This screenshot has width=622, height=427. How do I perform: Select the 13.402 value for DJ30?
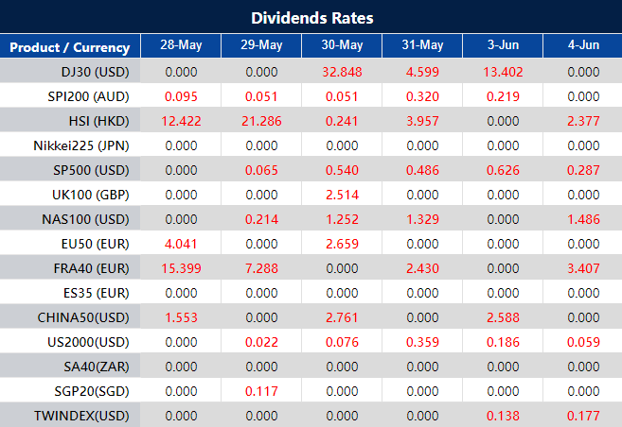(x=502, y=71)
